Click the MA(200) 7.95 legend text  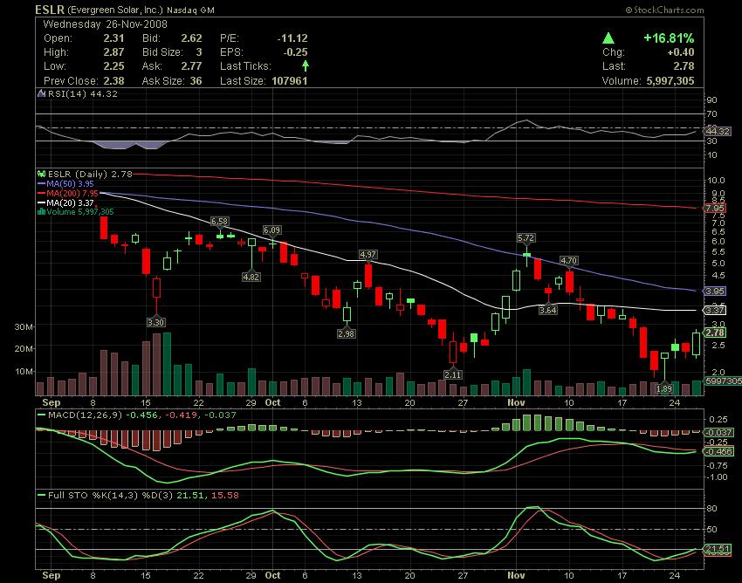(x=72, y=194)
